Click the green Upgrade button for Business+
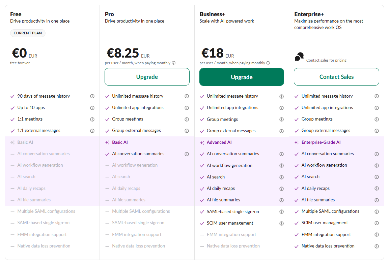390x265 pixels. 242,77
